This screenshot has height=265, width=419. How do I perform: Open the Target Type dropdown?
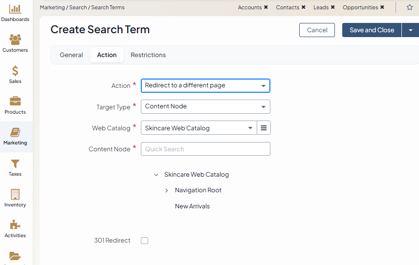(x=205, y=106)
